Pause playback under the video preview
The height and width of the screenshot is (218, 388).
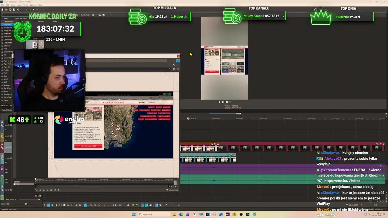click(223, 102)
